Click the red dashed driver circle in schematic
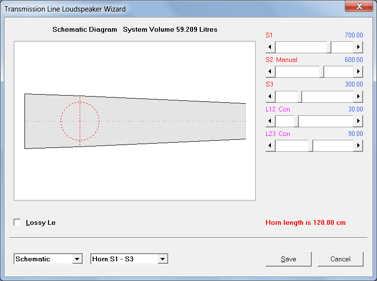The width and height of the screenshot is (377, 281). [80, 121]
